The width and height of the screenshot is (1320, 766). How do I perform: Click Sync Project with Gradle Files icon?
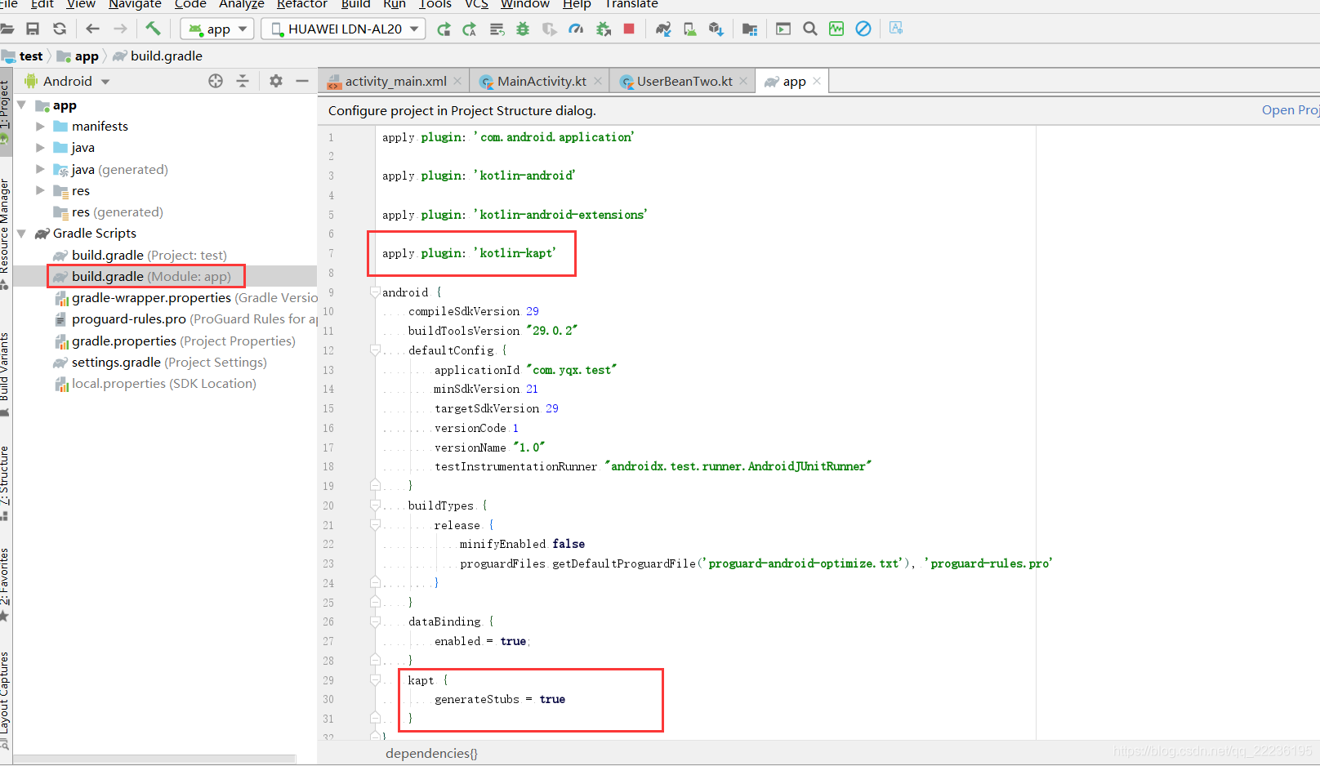(663, 29)
